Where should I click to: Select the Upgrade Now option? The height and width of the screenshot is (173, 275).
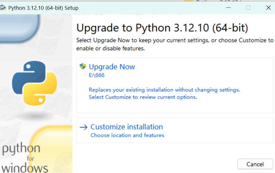(x=112, y=67)
